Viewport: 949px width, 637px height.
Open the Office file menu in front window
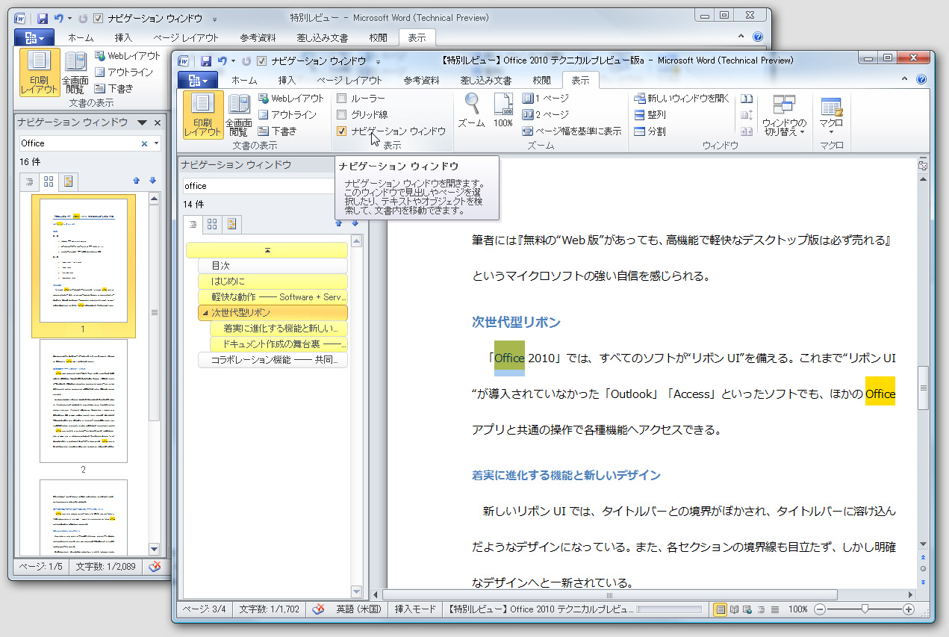pyautogui.click(x=199, y=80)
